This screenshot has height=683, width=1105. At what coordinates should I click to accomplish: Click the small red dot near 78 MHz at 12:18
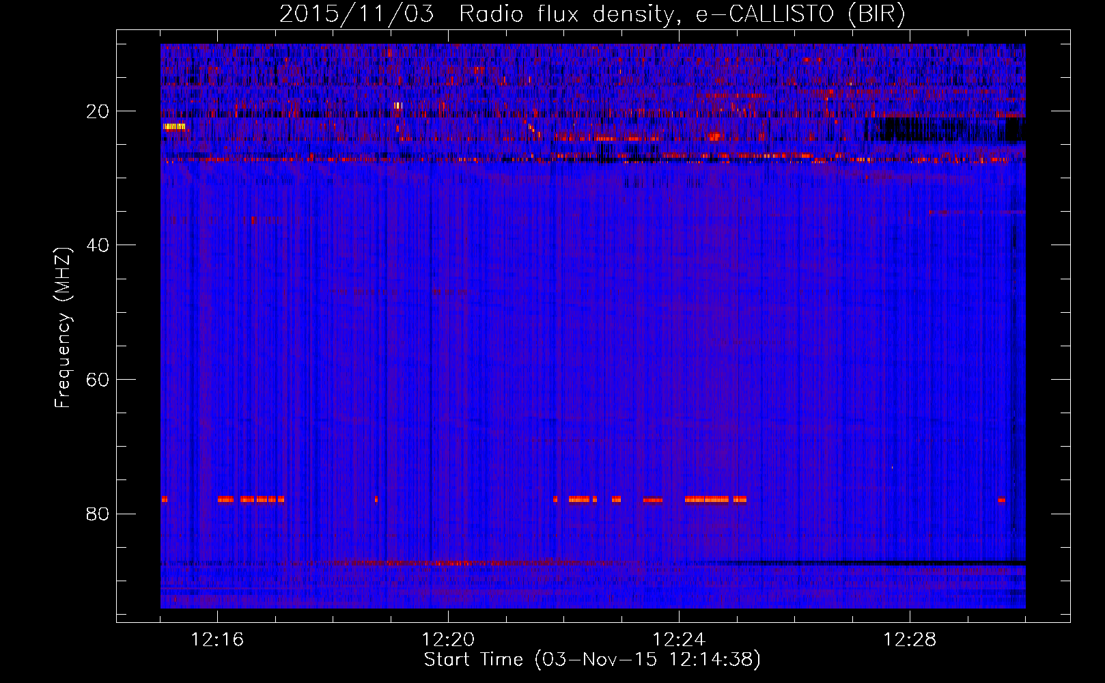tap(376, 499)
